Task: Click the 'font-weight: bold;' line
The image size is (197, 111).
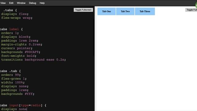Action: [19, 56]
